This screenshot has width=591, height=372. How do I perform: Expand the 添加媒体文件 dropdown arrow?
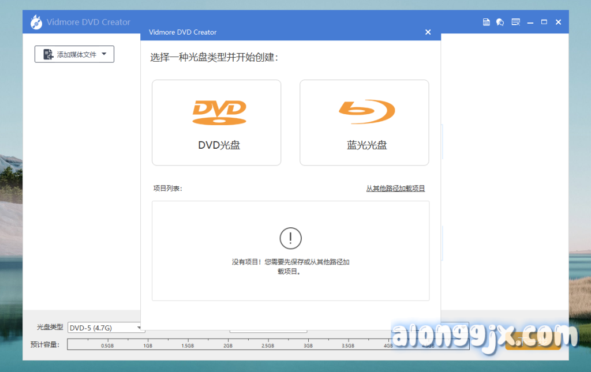point(104,54)
